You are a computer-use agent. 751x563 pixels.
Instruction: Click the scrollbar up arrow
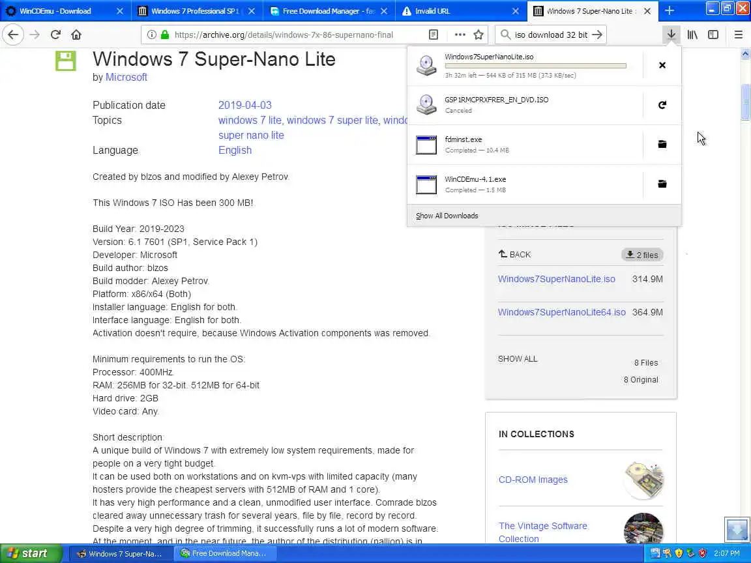point(745,53)
